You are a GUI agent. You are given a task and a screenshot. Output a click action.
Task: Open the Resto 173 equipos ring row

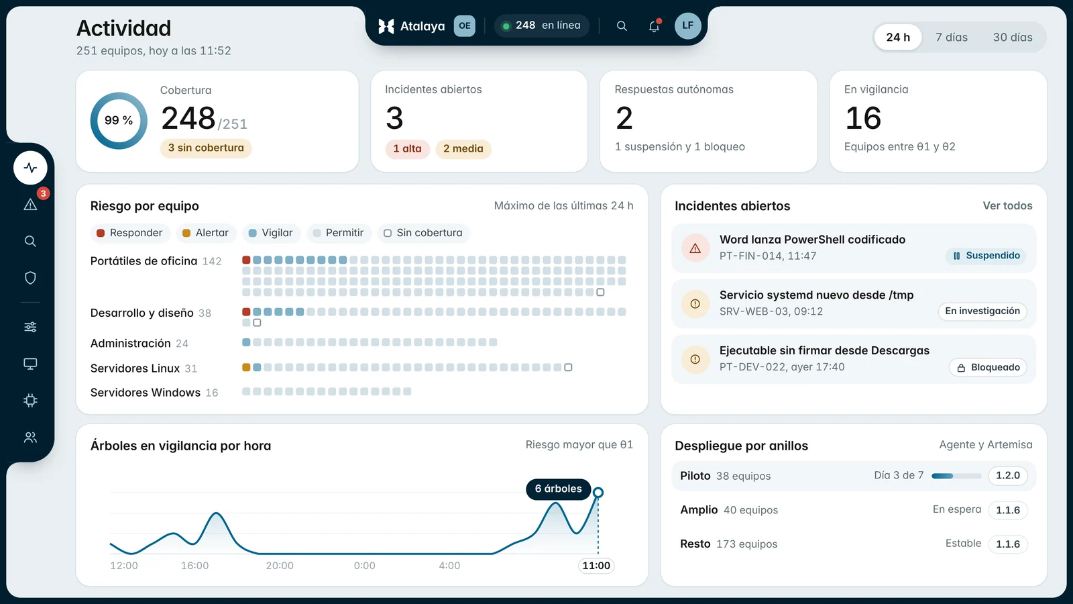pyautogui.click(x=854, y=544)
